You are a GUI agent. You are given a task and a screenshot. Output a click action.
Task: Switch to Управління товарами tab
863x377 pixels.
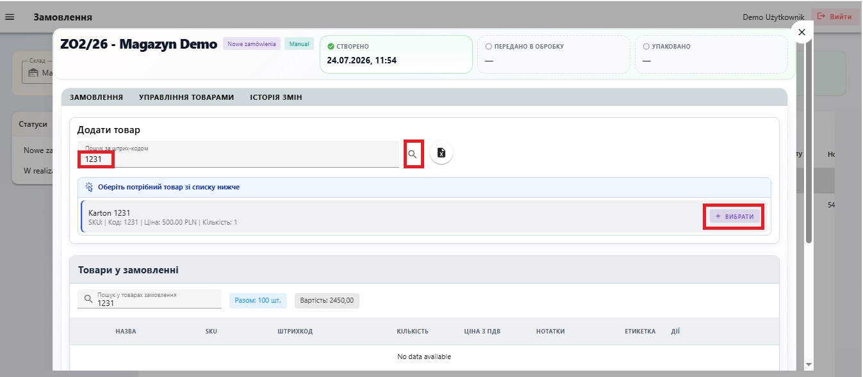click(186, 97)
